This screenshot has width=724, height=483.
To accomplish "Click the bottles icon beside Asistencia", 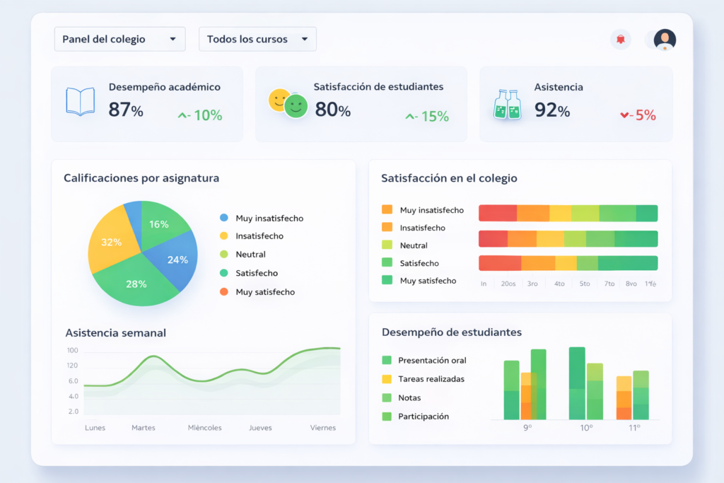I will [506, 104].
